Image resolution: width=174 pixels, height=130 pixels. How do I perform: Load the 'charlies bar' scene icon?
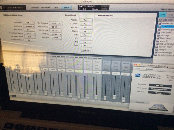[160, 23]
